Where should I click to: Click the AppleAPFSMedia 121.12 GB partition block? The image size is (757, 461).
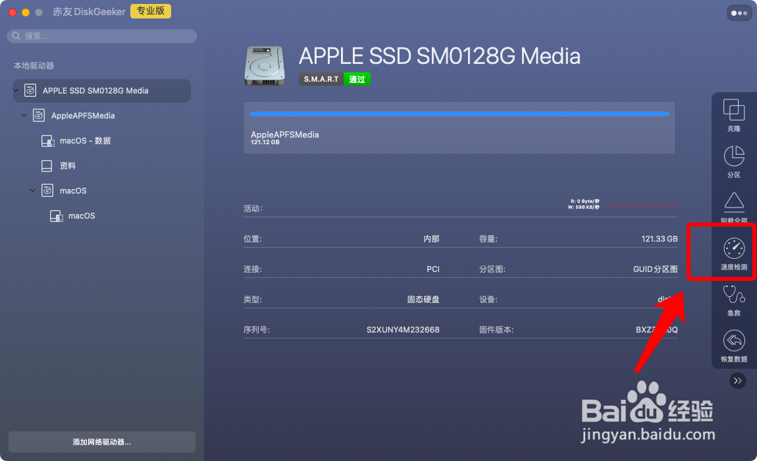(x=459, y=128)
